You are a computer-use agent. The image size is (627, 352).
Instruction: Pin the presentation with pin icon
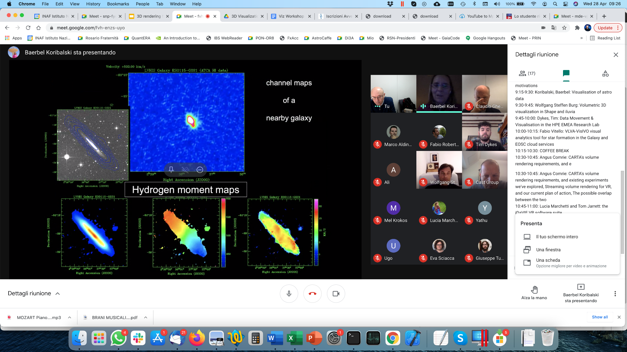(x=171, y=170)
